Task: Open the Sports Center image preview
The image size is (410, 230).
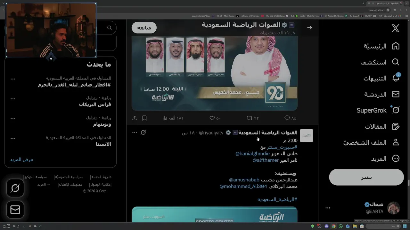Action: click(x=215, y=215)
